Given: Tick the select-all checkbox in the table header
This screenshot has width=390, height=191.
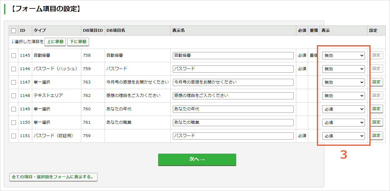Looking at the screenshot, I should (13, 31).
